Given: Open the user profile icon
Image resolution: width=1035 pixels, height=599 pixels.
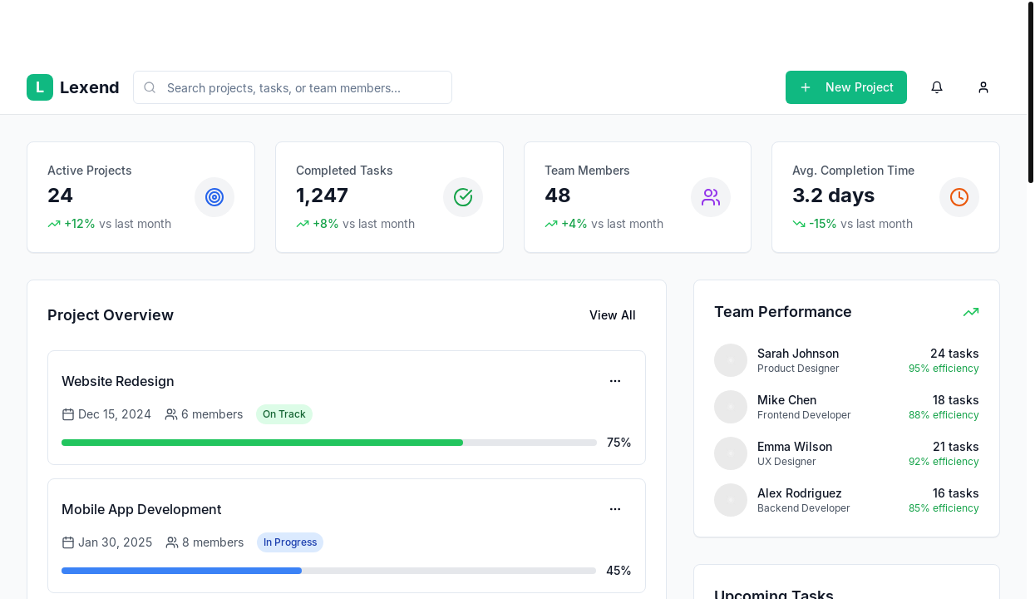Looking at the screenshot, I should pos(983,87).
